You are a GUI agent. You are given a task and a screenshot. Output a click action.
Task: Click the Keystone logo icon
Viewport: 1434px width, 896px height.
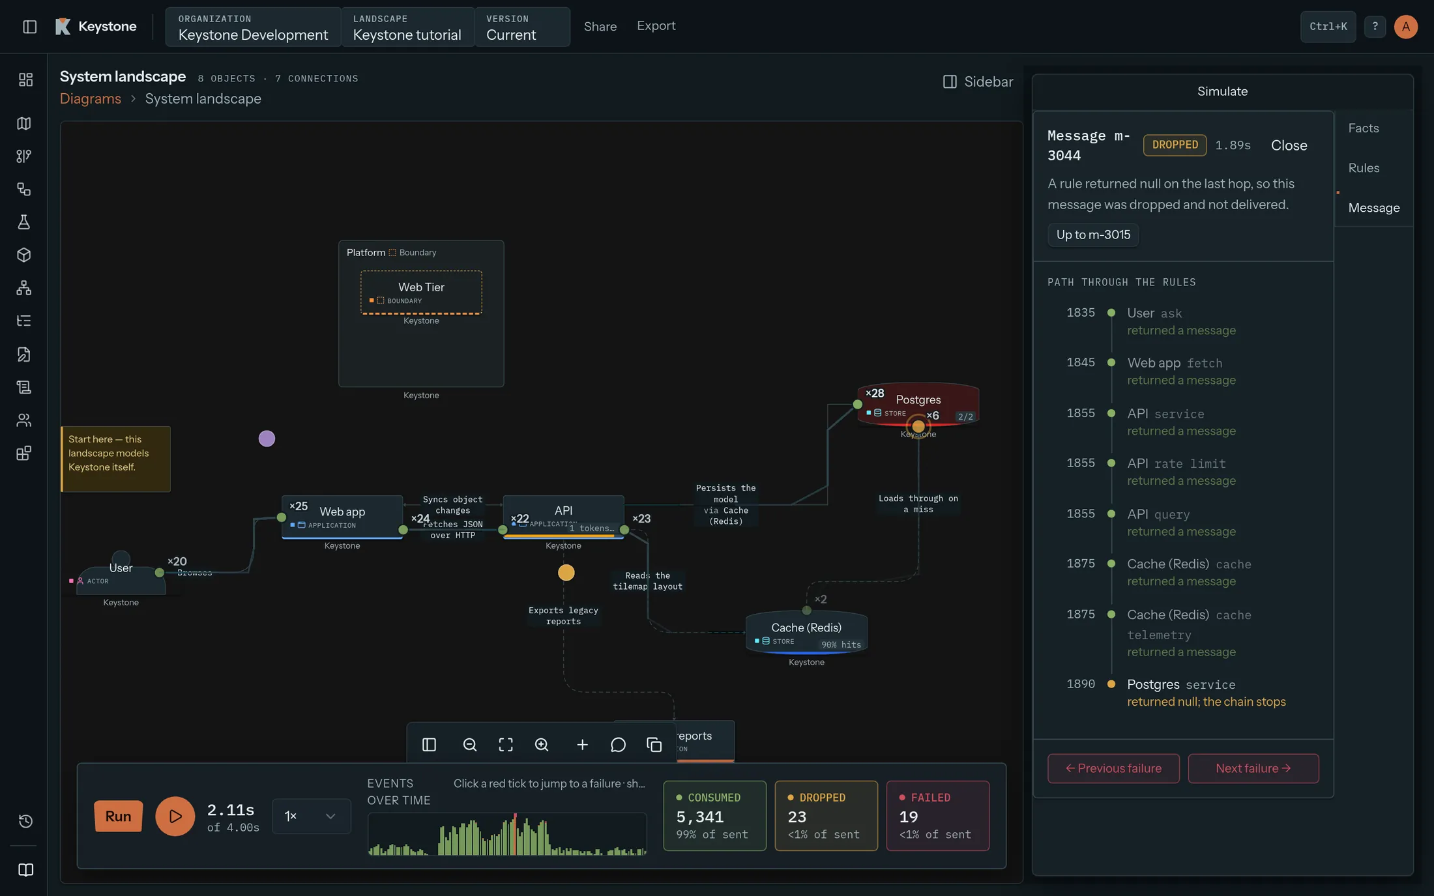63,27
